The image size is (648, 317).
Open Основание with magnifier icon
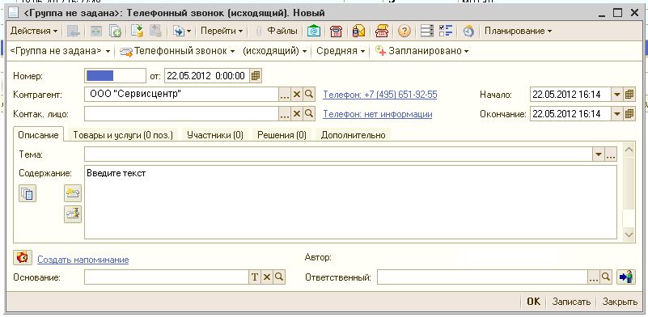coord(279,277)
